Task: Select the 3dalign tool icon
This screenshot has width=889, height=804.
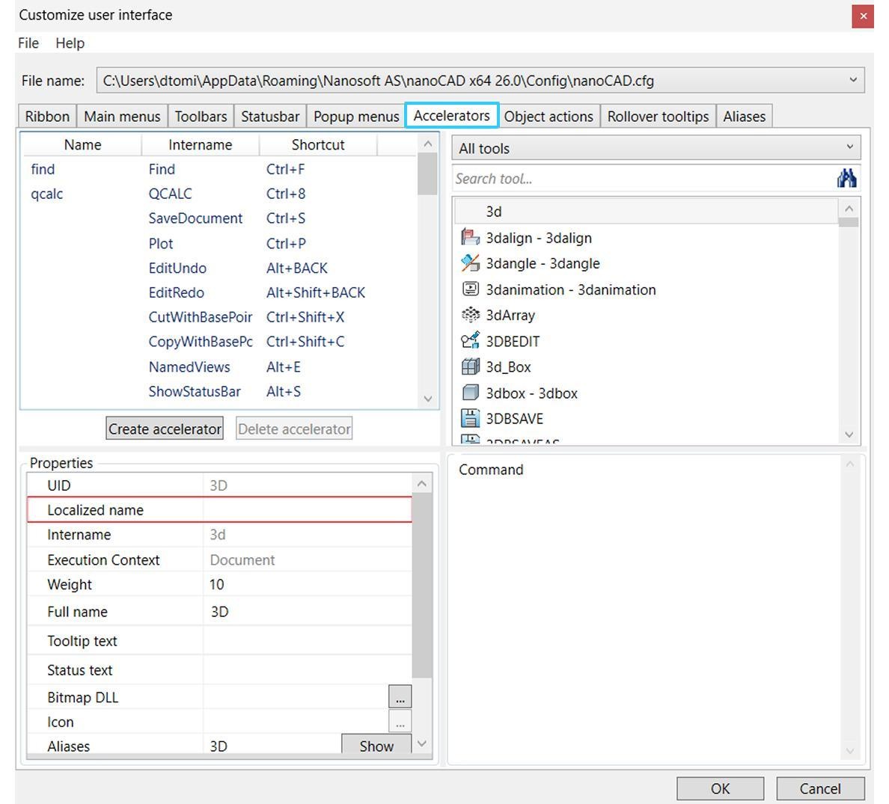Action: tap(470, 237)
